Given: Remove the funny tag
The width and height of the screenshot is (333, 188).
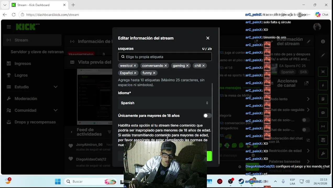Looking at the screenshot, I should point(154,73).
